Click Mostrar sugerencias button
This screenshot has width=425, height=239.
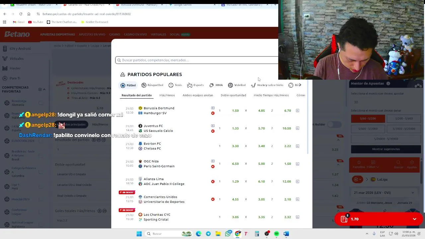point(386,149)
